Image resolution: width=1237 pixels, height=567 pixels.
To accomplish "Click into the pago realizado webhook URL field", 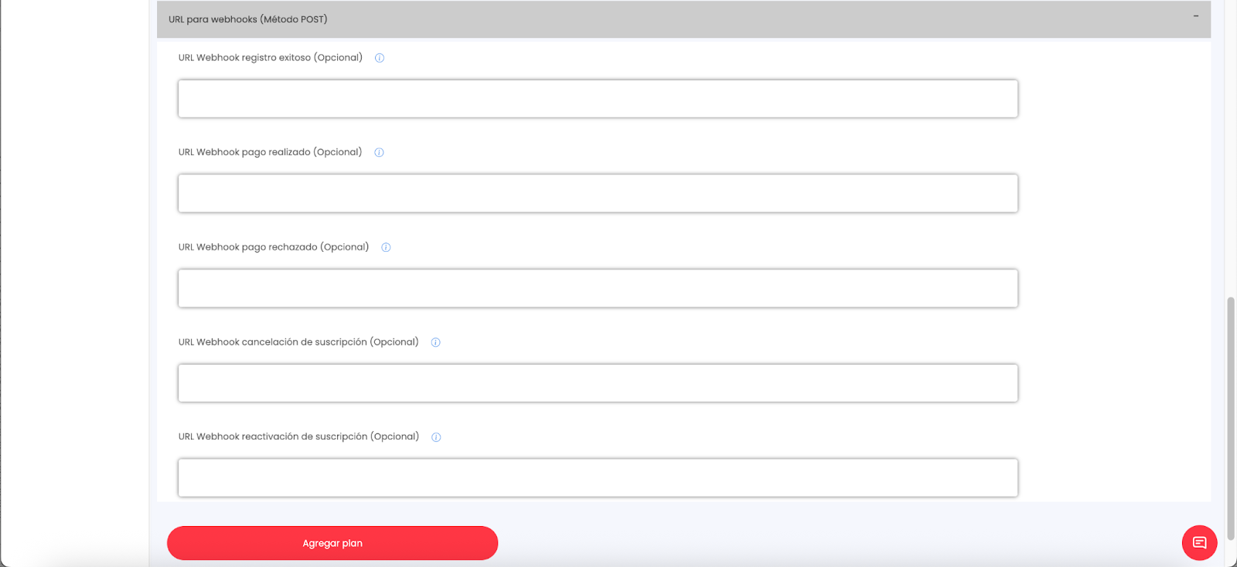I will point(598,193).
